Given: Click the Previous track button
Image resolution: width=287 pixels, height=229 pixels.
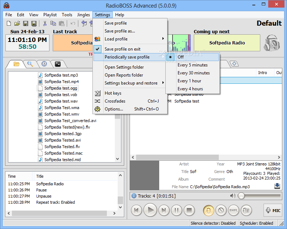Looking at the screenshot, I should pos(136,210).
